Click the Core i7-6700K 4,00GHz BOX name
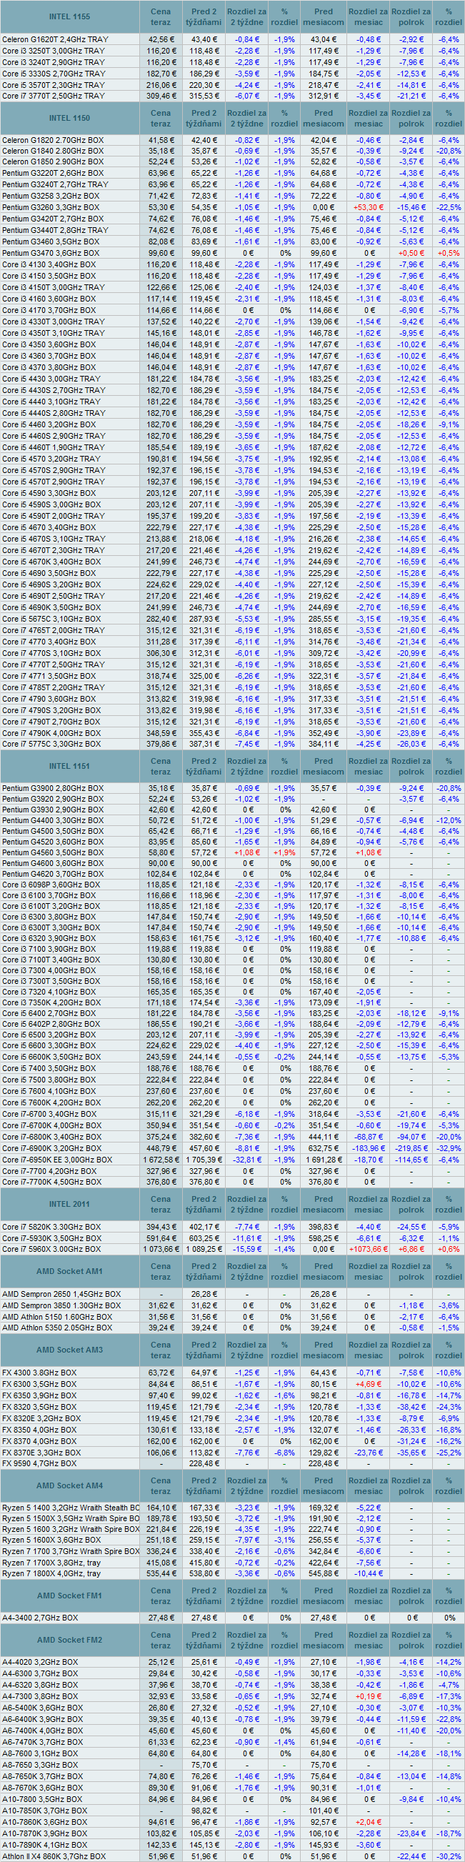The image size is (465, 1862). (x=52, y=1125)
